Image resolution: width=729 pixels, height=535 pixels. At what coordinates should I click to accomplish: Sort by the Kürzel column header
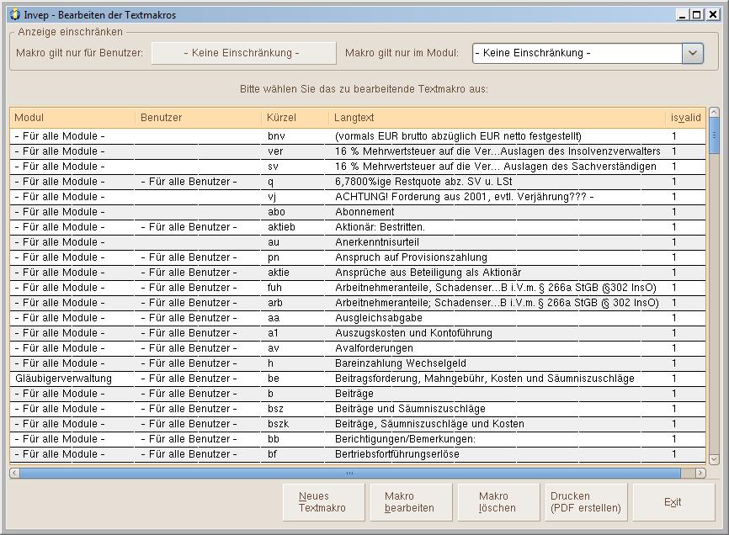[x=295, y=118]
